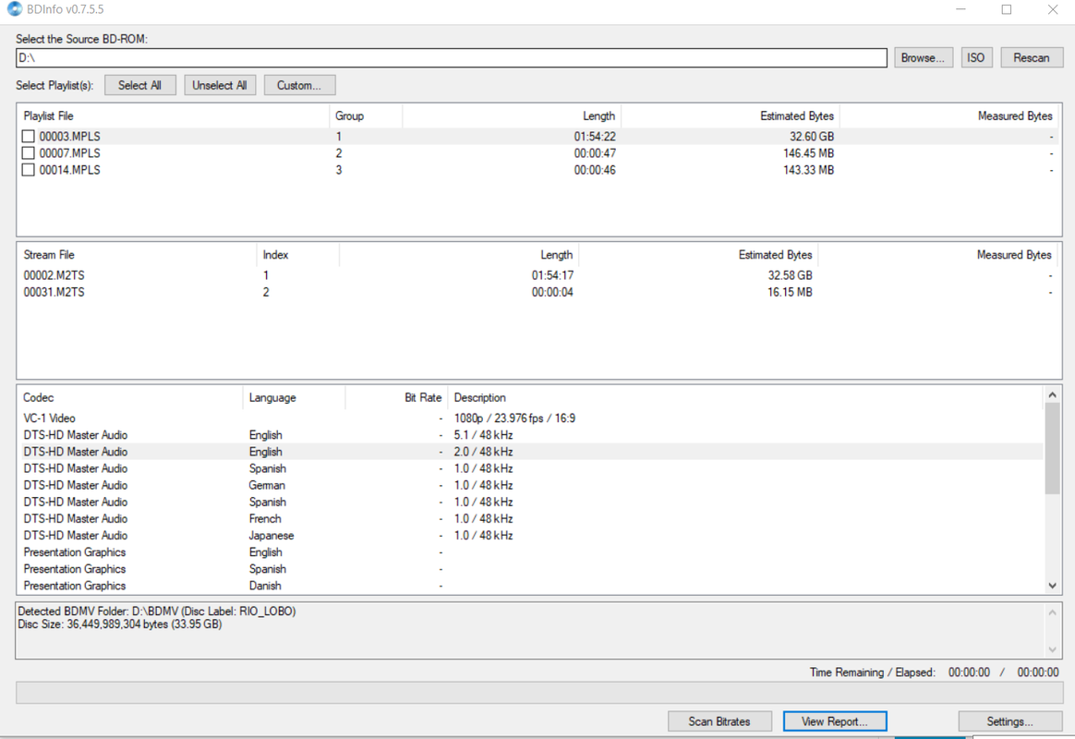Open Settings...
1075x739 pixels.
click(x=1009, y=721)
